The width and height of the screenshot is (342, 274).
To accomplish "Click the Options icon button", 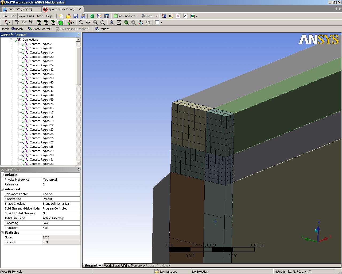I will click(x=102, y=29).
